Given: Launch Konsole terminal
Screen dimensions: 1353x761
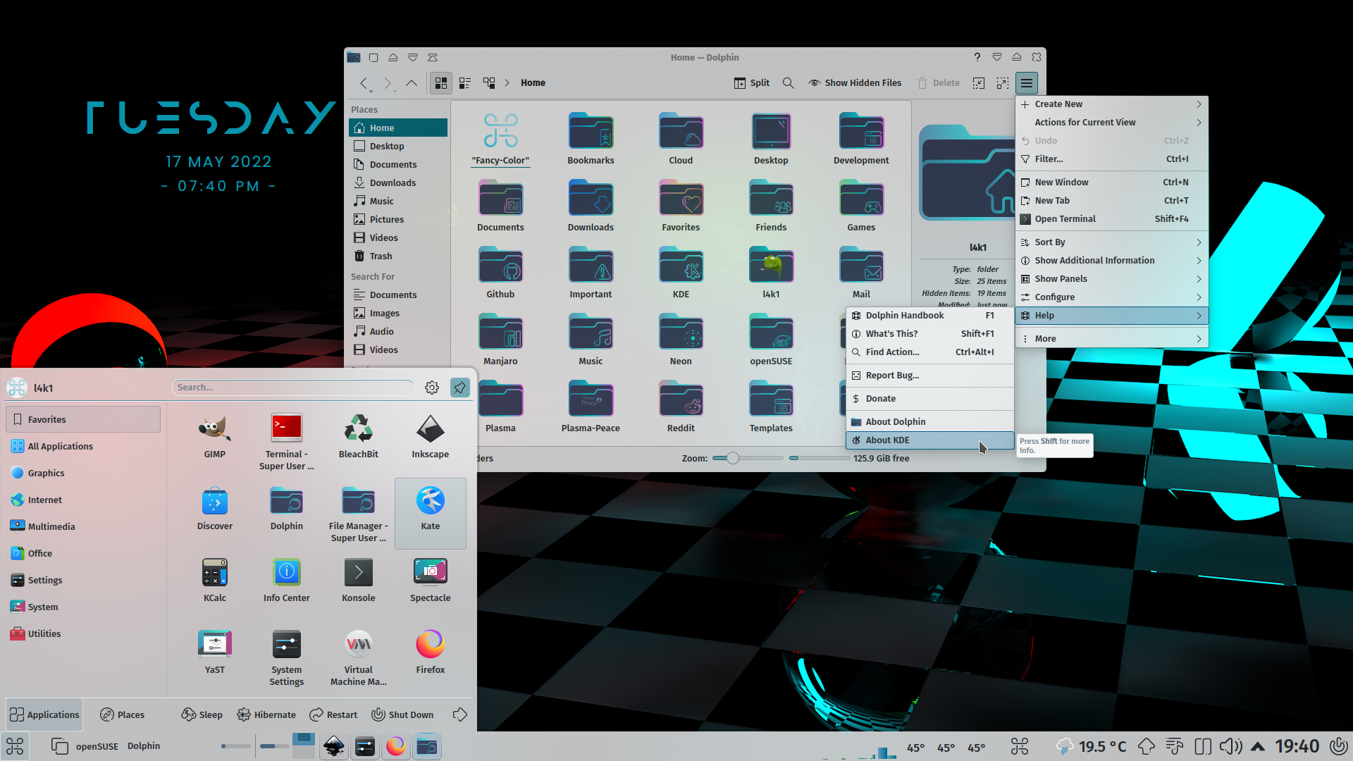Looking at the screenshot, I should point(359,581).
